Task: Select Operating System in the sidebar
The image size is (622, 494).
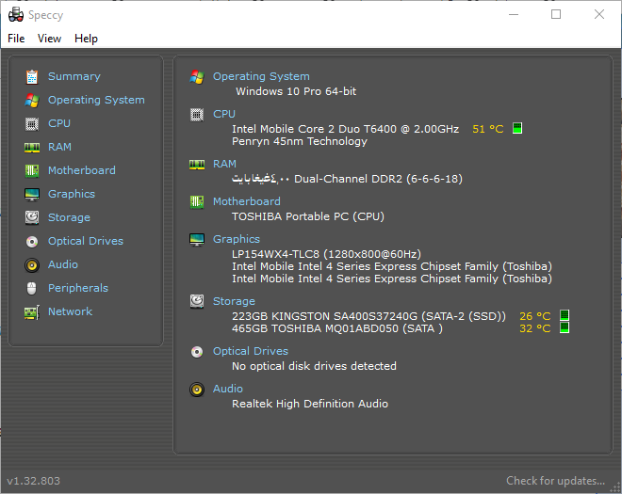Action: coord(96,100)
